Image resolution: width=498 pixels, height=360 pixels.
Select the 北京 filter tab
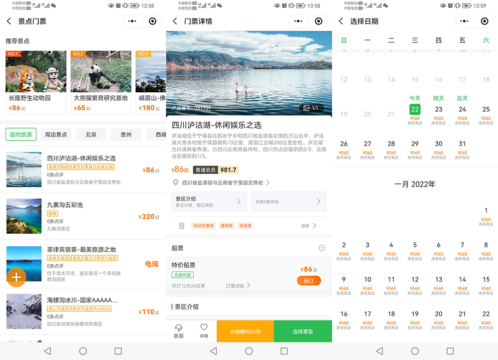91,134
